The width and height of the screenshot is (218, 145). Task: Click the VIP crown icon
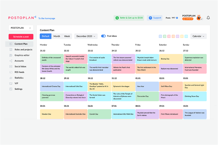pyautogui.click(x=11, y=83)
